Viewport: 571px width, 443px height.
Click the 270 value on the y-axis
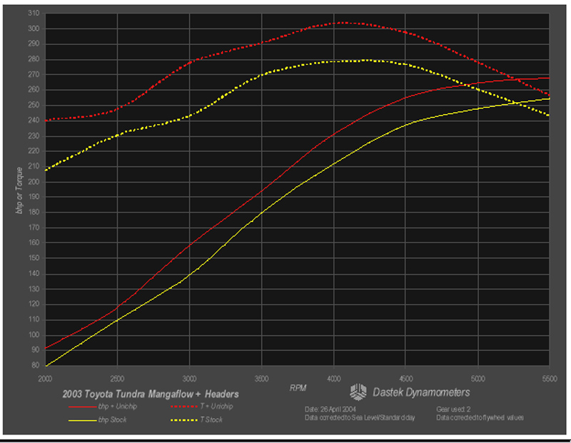click(x=34, y=75)
